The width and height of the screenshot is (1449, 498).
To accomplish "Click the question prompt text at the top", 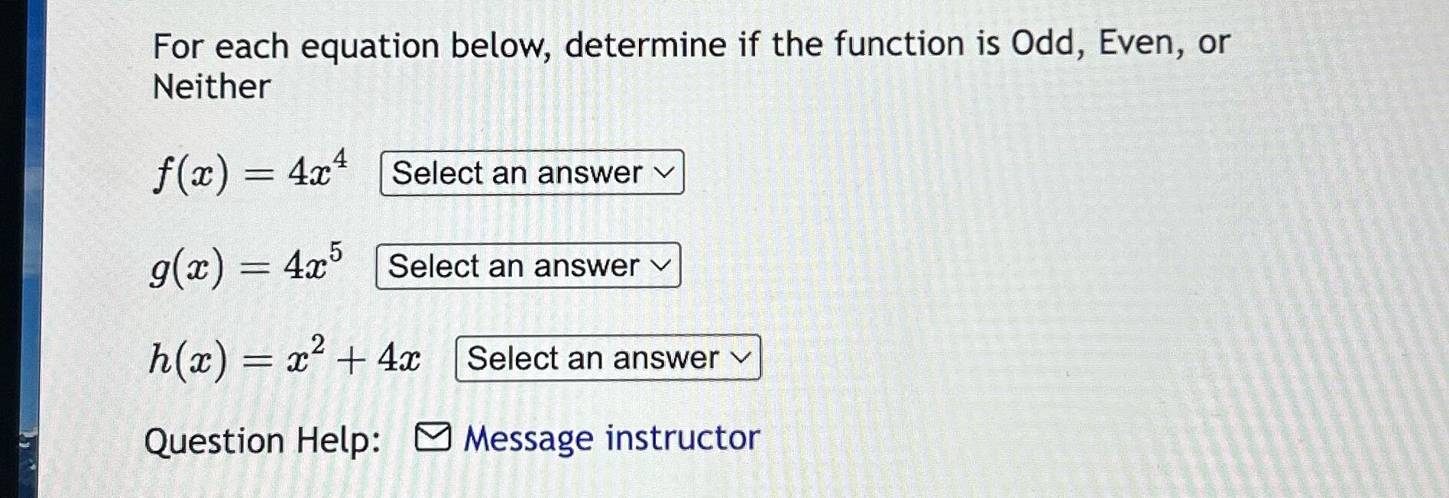I will pyautogui.click(x=688, y=44).
